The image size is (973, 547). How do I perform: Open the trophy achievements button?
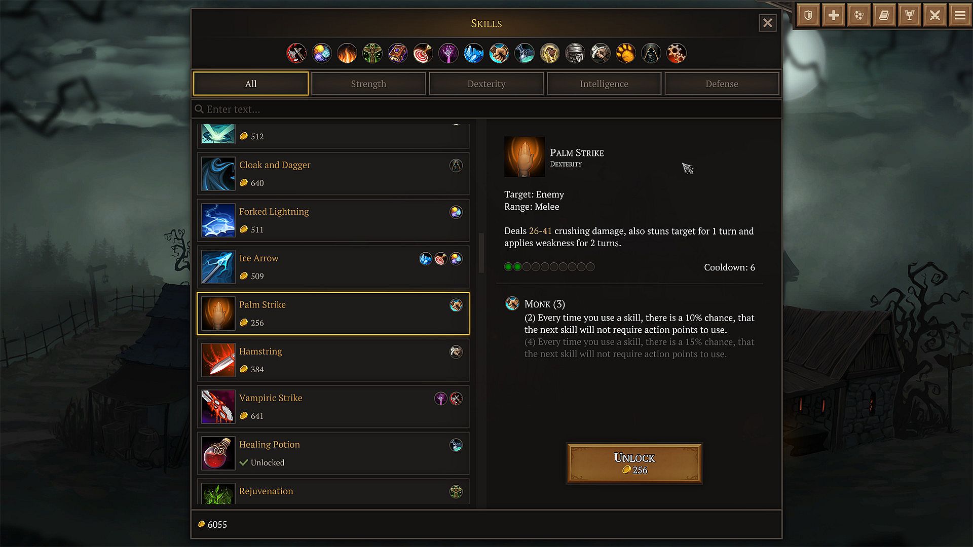coord(910,16)
